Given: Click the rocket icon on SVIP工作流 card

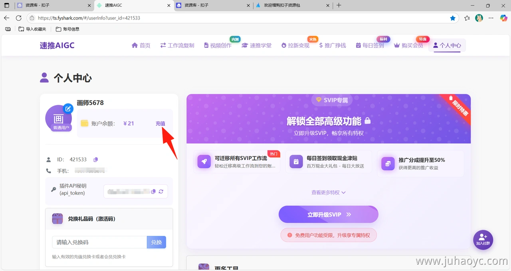Looking at the screenshot, I should tap(204, 162).
